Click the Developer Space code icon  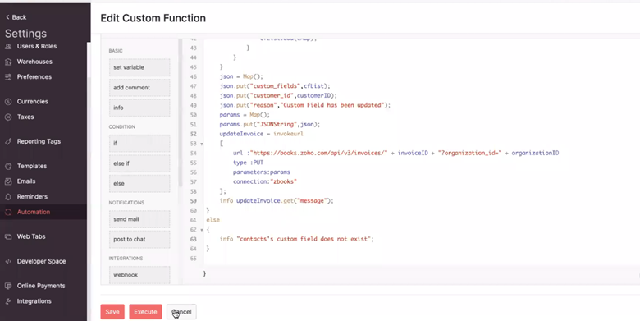[x=8, y=261]
